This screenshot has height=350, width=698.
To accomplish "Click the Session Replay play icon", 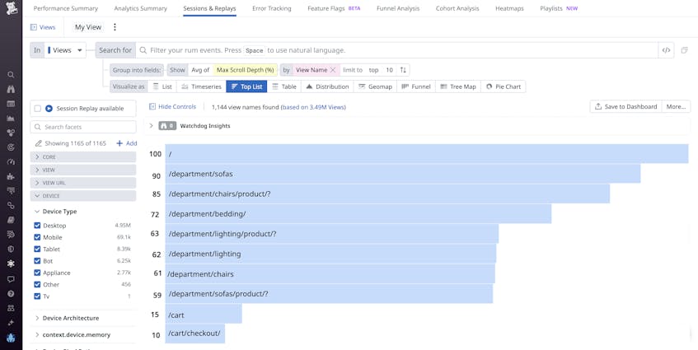I will [49, 109].
